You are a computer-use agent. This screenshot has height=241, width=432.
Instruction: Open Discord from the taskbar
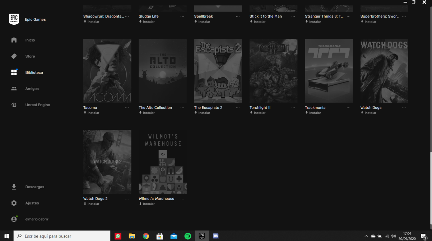[216, 236]
